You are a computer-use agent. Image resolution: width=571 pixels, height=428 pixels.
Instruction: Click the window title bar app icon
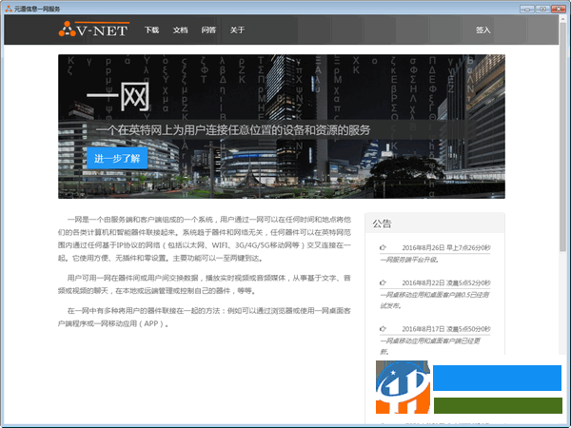(x=9, y=9)
